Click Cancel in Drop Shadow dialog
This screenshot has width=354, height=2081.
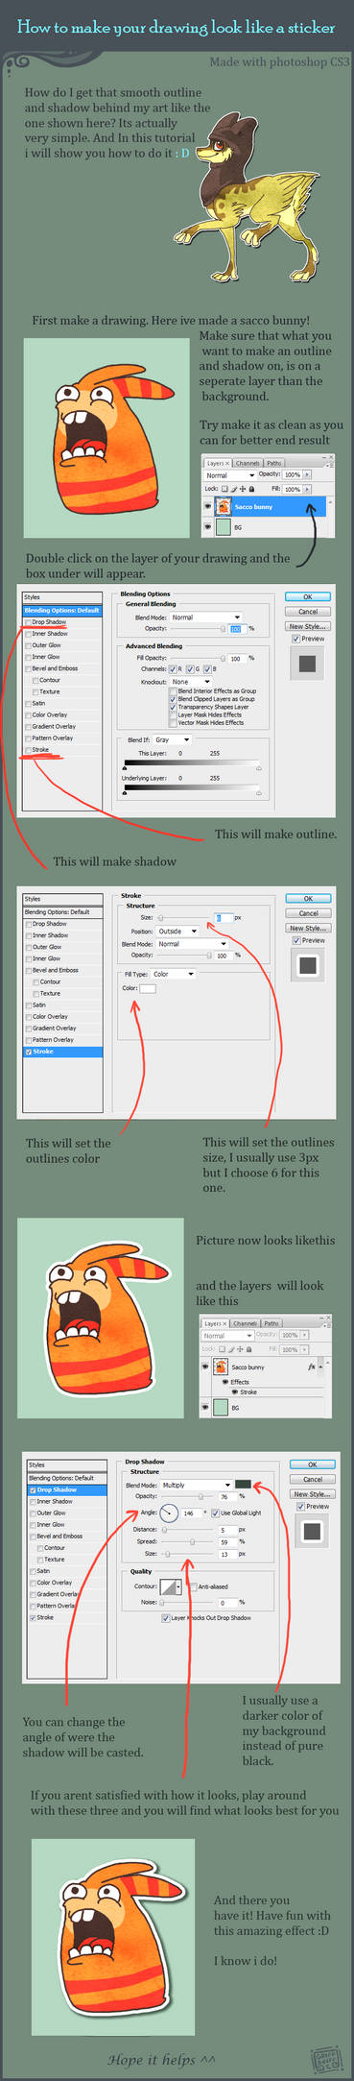coord(312,1479)
